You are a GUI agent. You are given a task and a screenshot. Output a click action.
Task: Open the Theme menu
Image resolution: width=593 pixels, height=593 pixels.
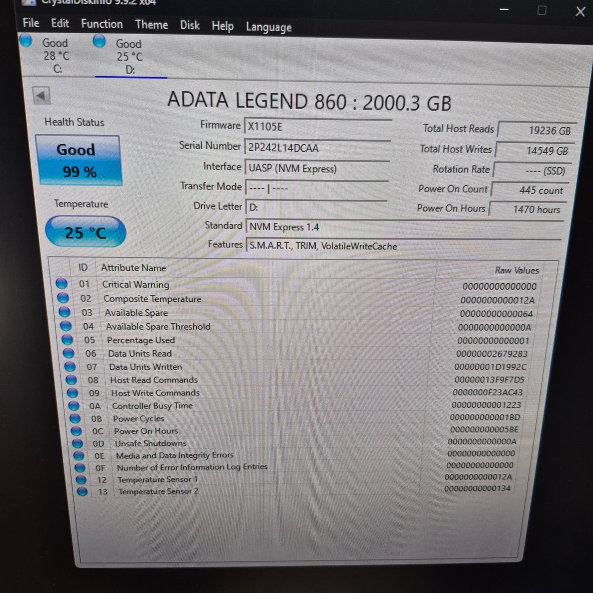point(151,25)
